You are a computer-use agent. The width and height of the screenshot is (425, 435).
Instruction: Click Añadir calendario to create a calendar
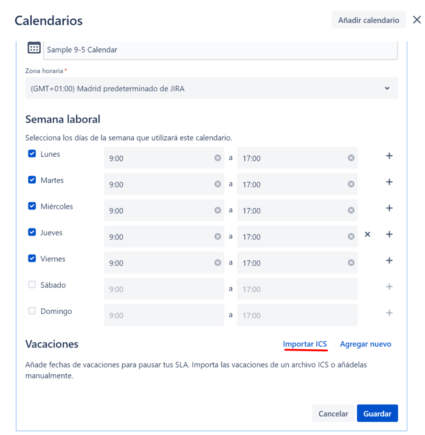(369, 20)
